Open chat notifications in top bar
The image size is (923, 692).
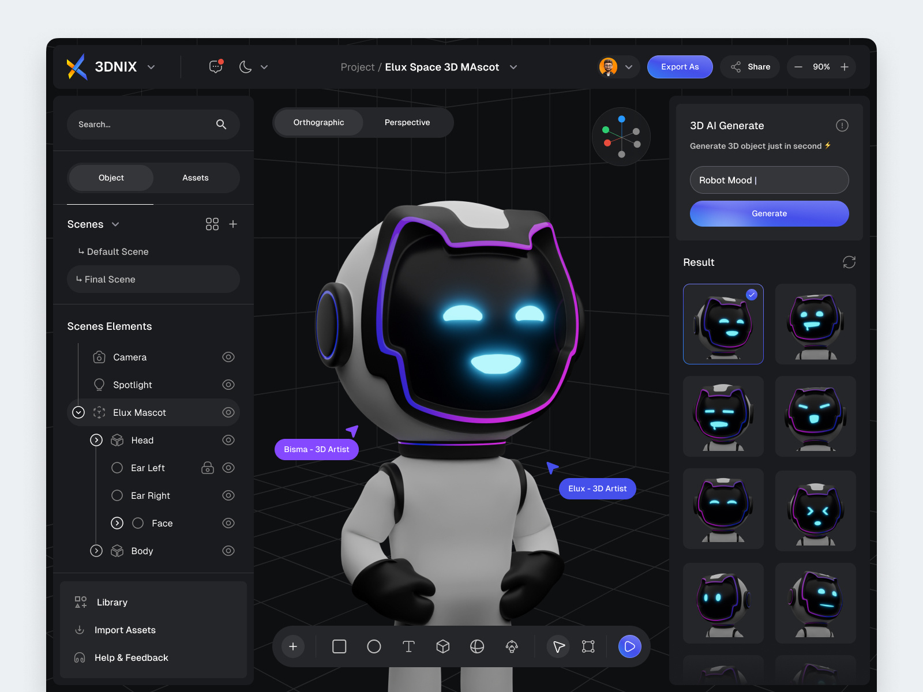click(x=215, y=67)
